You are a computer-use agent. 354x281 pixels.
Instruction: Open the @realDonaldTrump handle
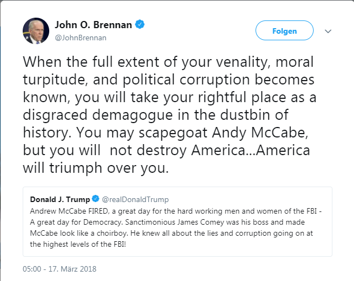pos(135,199)
